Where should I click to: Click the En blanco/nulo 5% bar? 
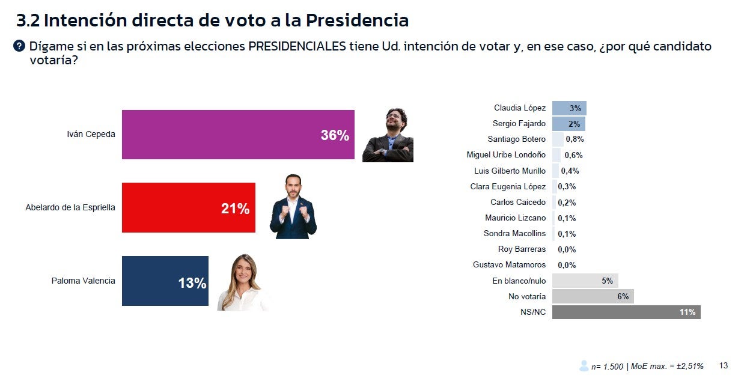point(584,281)
